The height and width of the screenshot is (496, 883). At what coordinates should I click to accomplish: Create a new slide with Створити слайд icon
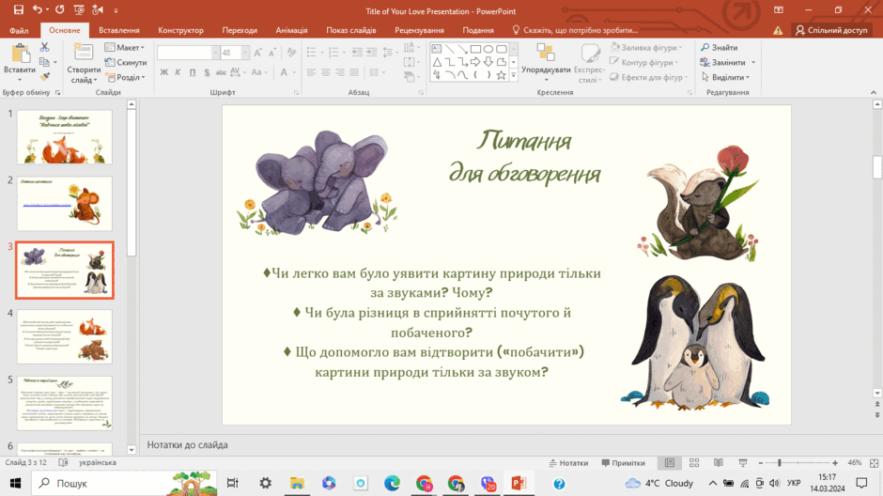coord(84,53)
